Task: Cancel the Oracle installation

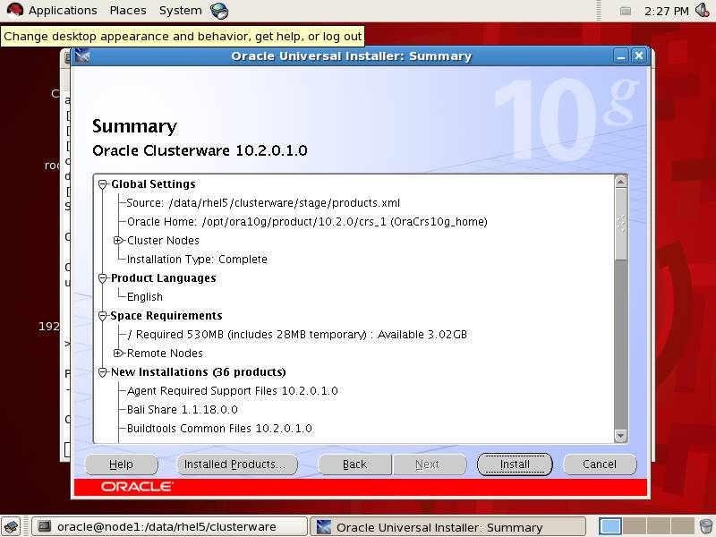Action: [600, 465]
